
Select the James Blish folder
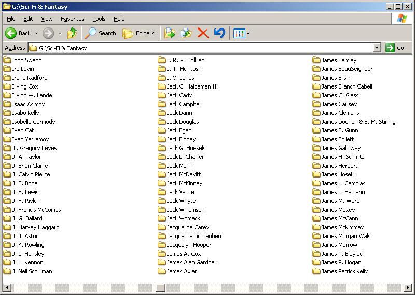[335, 78]
